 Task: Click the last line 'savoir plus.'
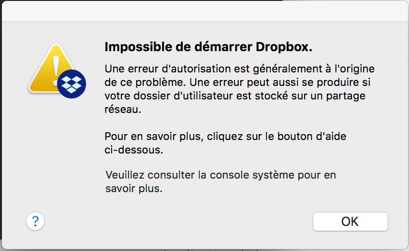click(x=134, y=188)
